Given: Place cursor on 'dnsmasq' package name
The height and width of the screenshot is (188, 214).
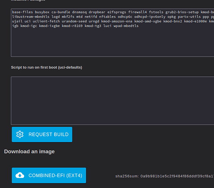Looking at the screenshot, I should pyautogui.click(x=79, y=12).
